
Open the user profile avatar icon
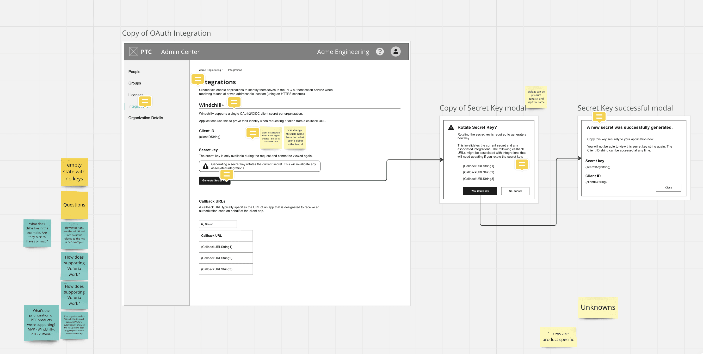coord(396,52)
